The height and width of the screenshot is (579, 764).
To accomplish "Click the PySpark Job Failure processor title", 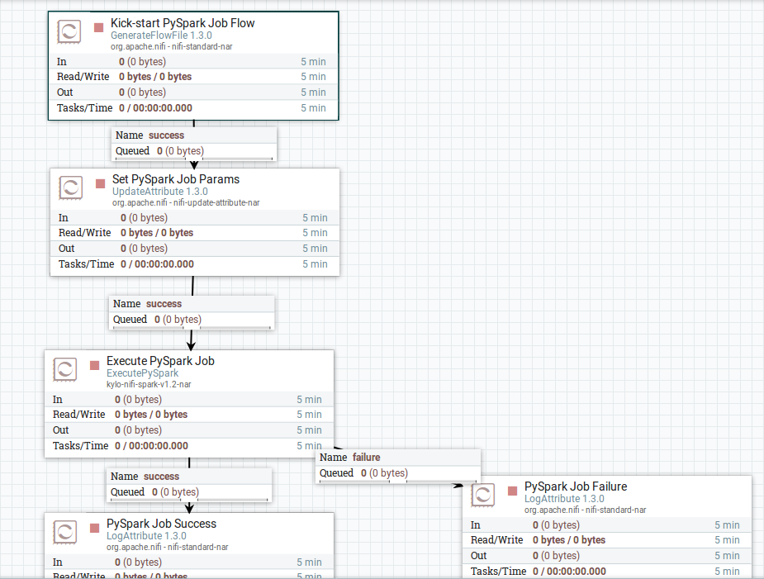I will 574,486.
